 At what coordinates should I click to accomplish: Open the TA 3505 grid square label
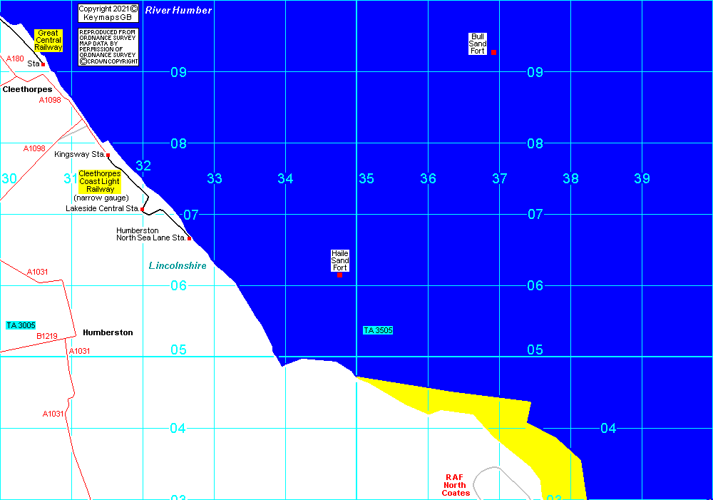(378, 330)
